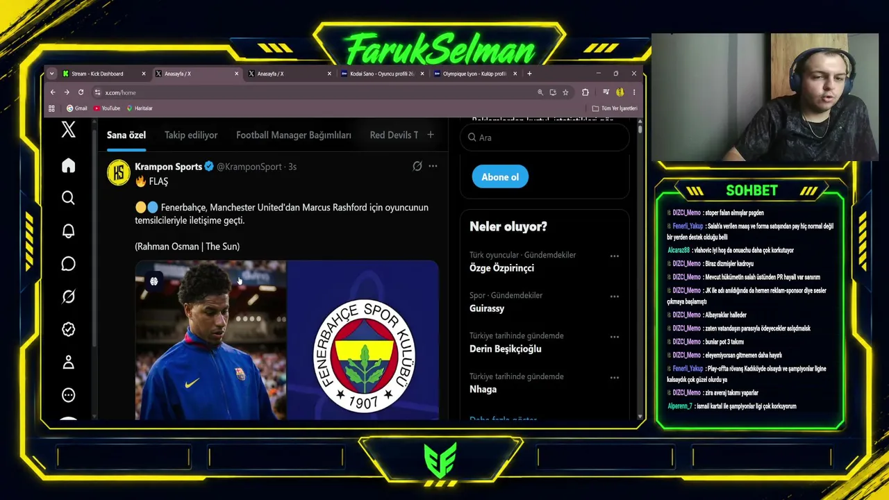The width and height of the screenshot is (889, 500).
Task: Click the zoom magnifier in the address bar
Action: pyautogui.click(x=540, y=92)
